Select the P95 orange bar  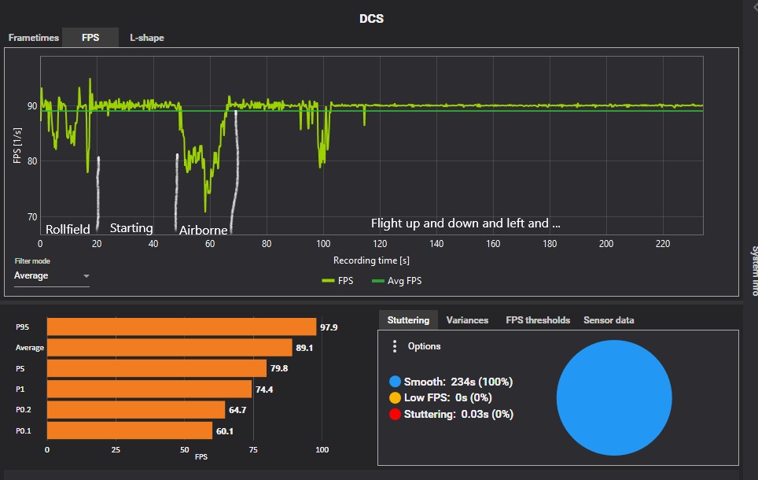182,327
